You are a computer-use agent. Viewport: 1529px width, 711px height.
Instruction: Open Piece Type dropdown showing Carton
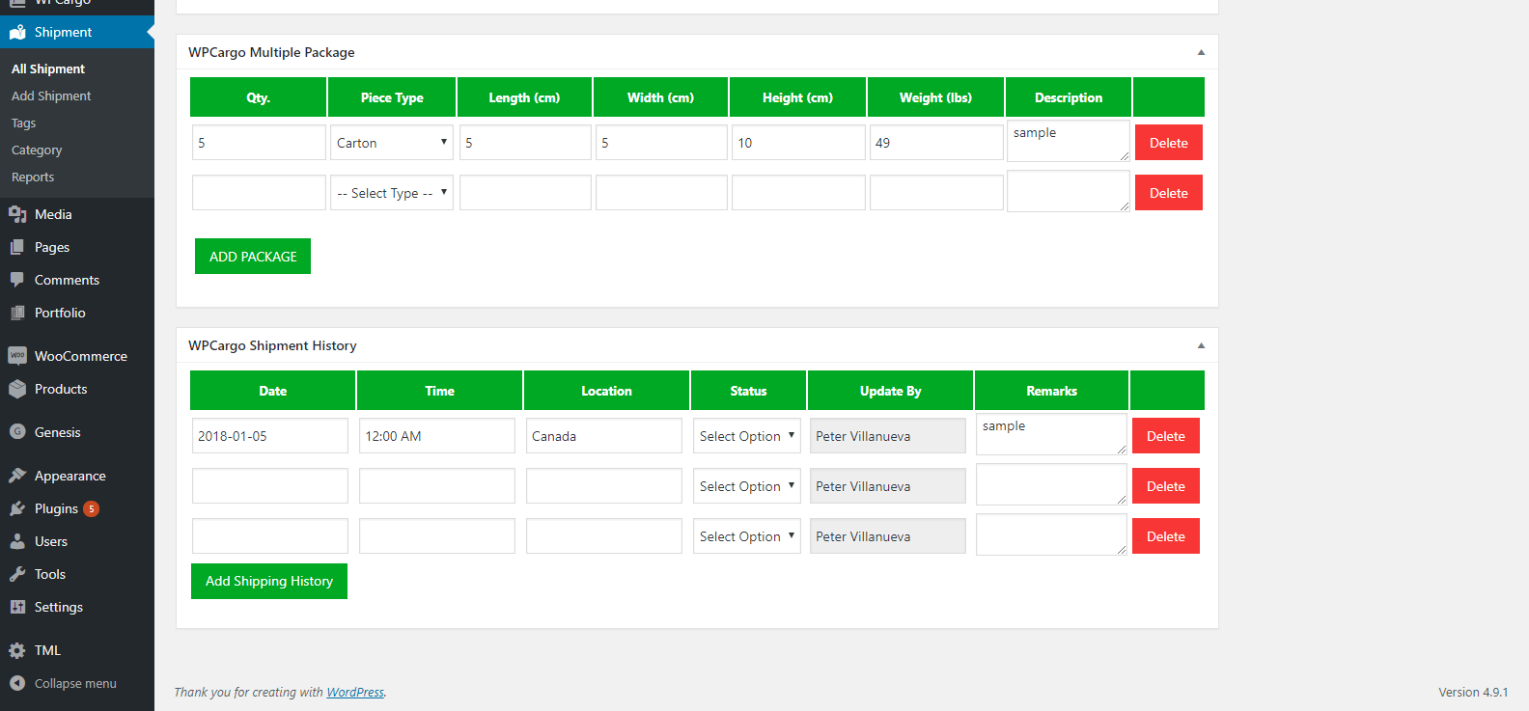click(x=392, y=143)
